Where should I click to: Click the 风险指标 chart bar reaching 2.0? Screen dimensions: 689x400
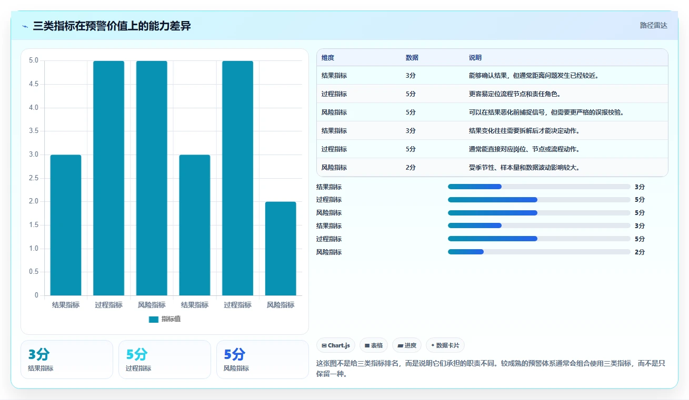pyautogui.click(x=281, y=249)
